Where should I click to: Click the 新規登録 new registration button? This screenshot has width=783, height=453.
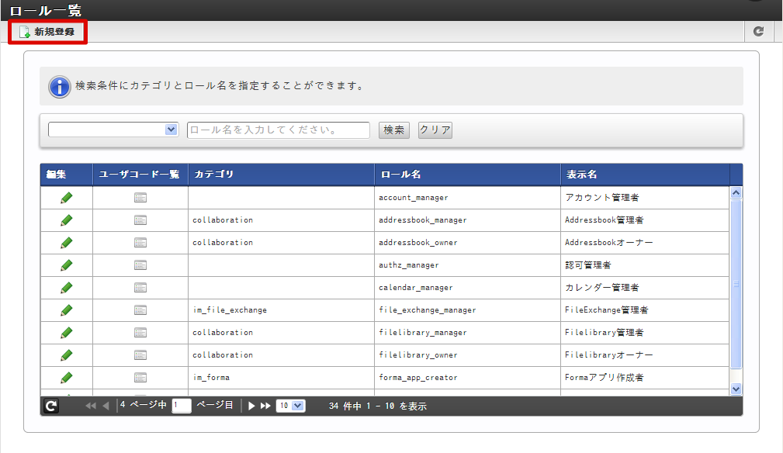[47, 32]
